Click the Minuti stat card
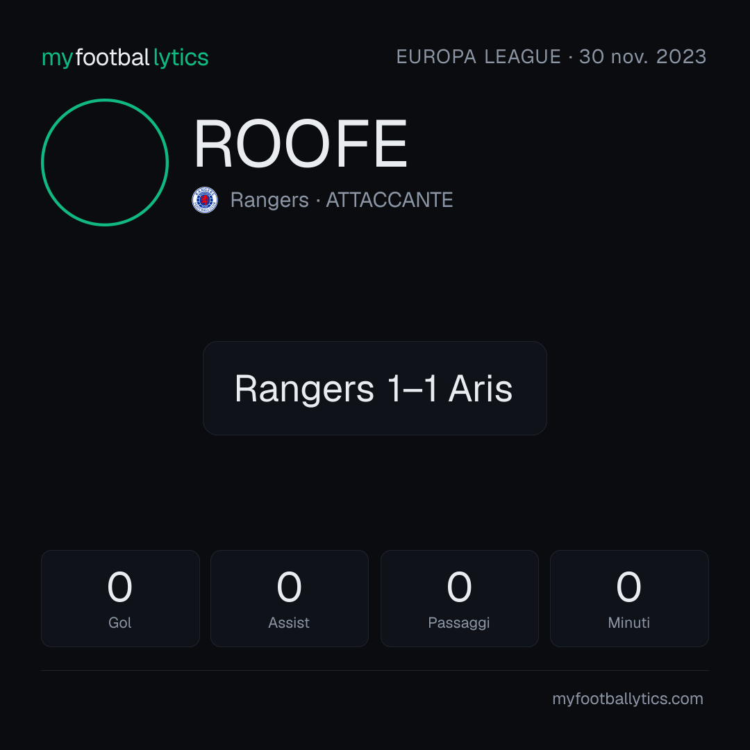 tap(629, 599)
